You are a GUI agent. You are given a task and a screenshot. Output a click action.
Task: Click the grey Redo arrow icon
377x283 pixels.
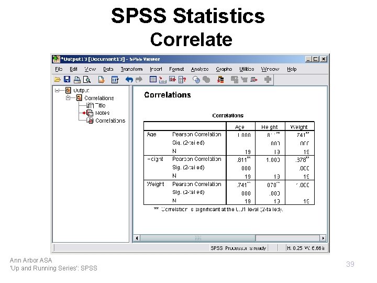pyautogui.click(x=139, y=80)
